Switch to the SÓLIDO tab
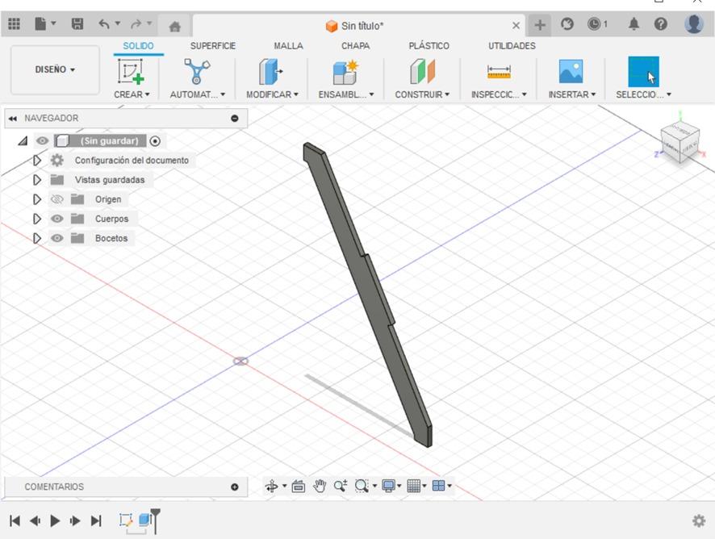The width and height of the screenshot is (715, 539). click(138, 46)
